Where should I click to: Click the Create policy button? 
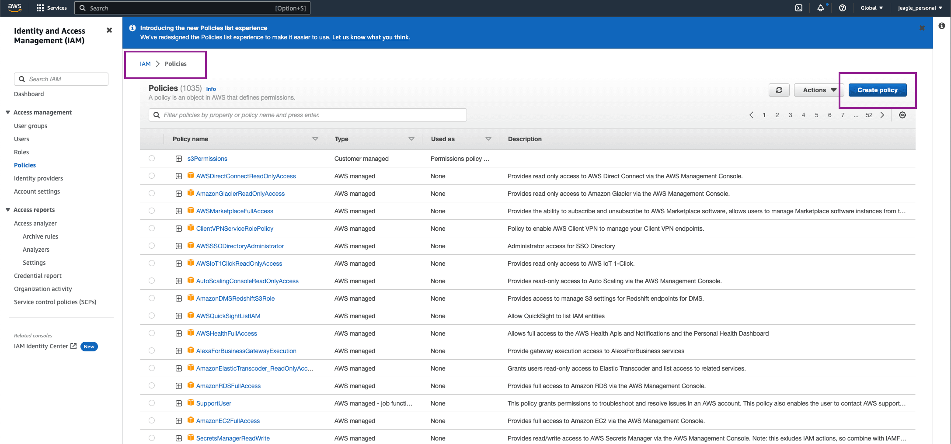coord(877,90)
